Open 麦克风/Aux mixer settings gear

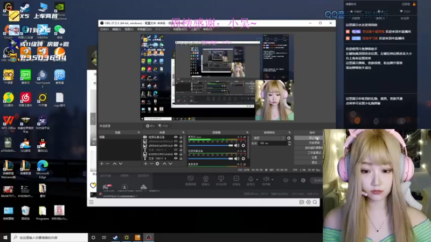tap(244, 145)
